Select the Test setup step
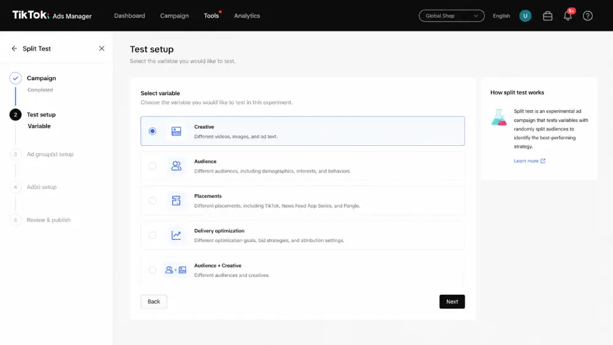This screenshot has width=613, height=345. click(41, 115)
